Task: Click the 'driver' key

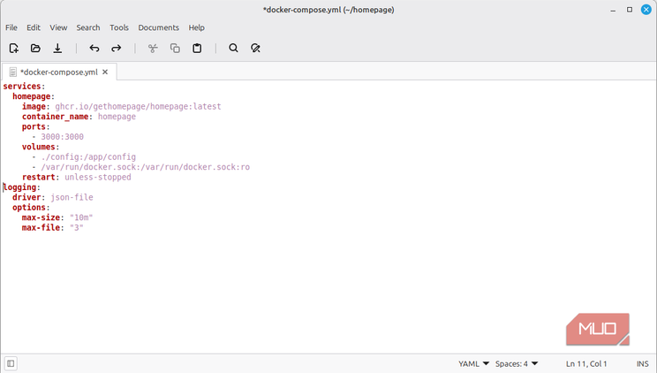Action: (26, 197)
